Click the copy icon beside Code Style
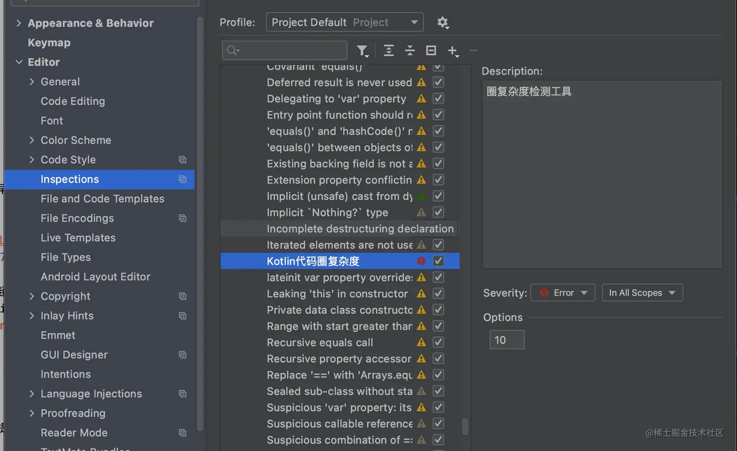This screenshot has height=451, width=737. [183, 160]
